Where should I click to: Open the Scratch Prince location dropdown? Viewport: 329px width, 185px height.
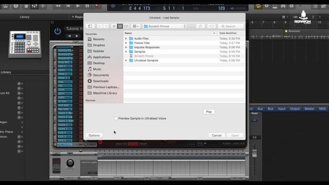(x=165, y=26)
